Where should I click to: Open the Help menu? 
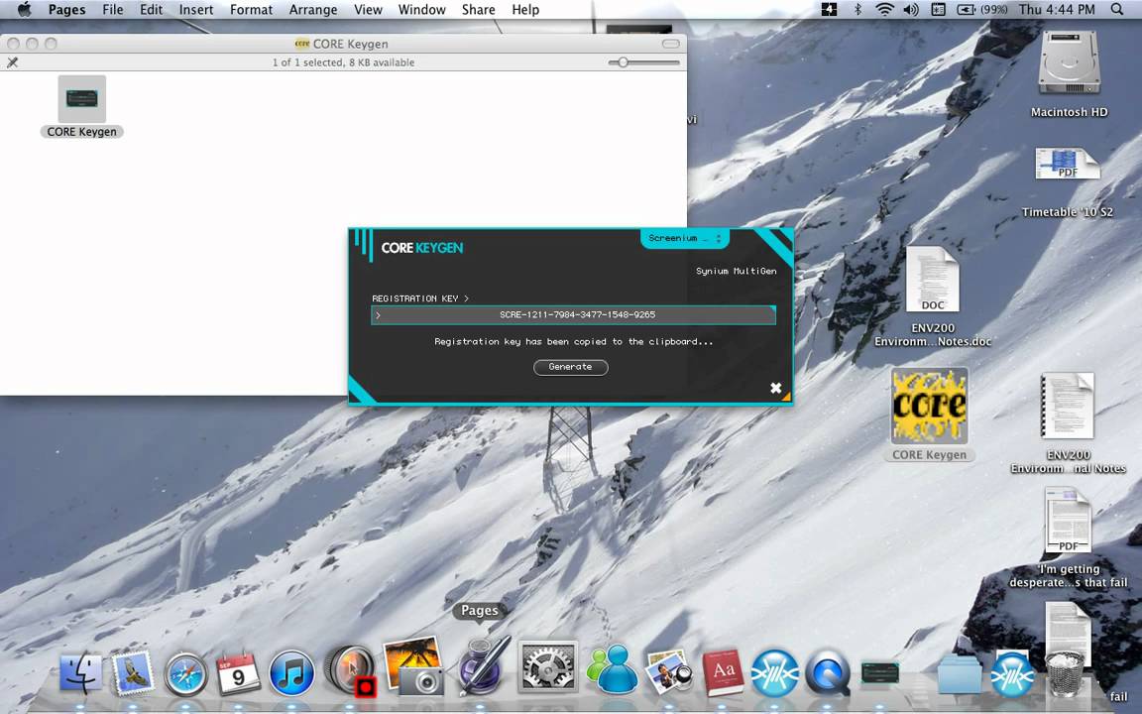525,10
